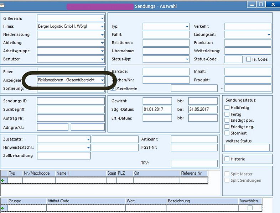This screenshot has height=213, width=280.
Task: Click the Name 1 column header
Action: click(x=81, y=173)
